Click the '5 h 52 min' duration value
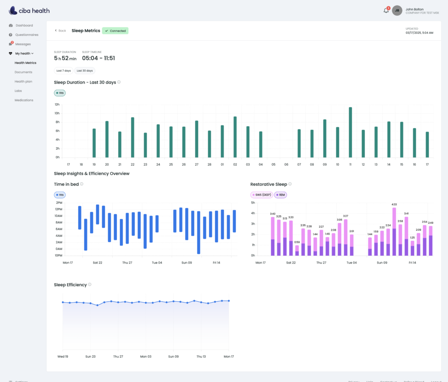The width and height of the screenshot is (448, 382). point(65,58)
